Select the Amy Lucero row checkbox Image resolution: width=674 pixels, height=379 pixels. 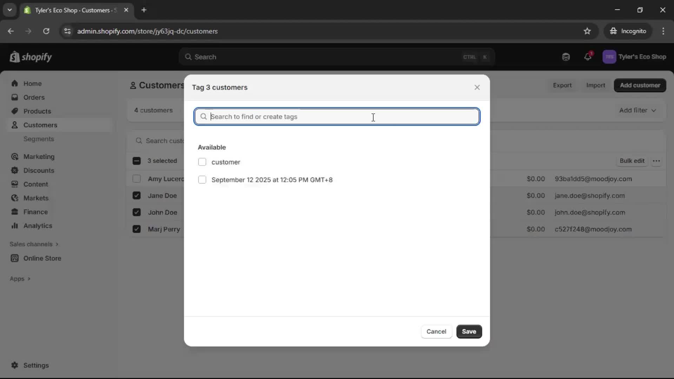[x=137, y=179]
